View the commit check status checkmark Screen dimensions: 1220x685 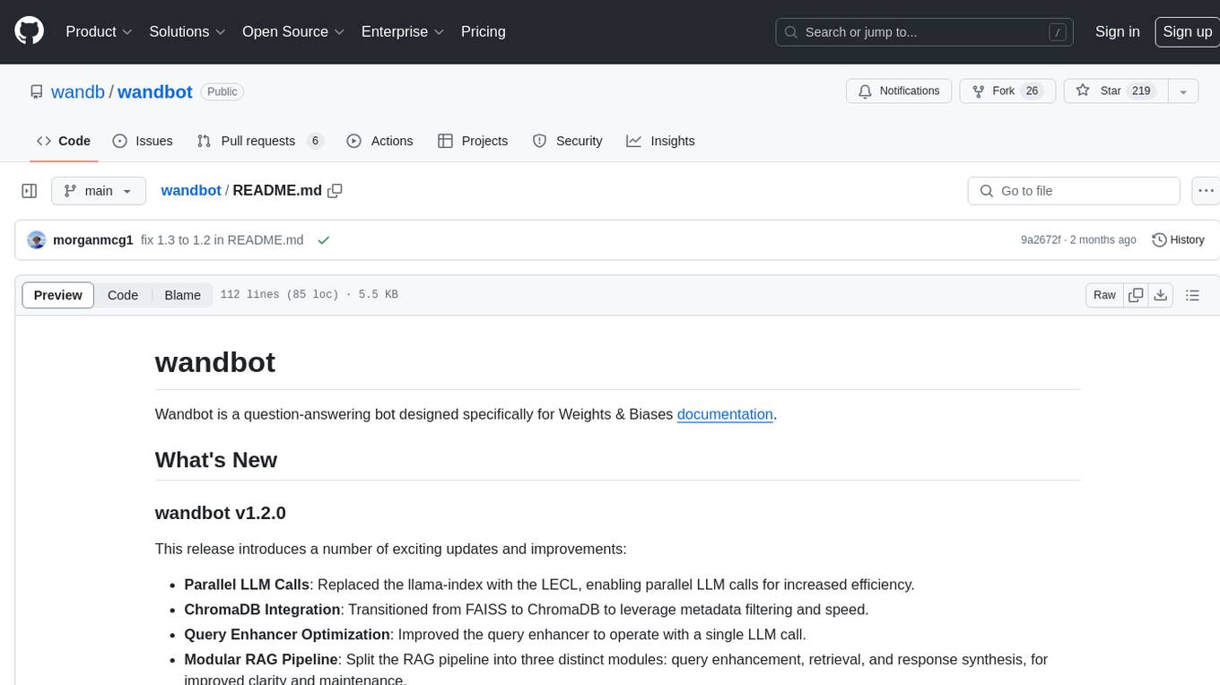coord(323,240)
